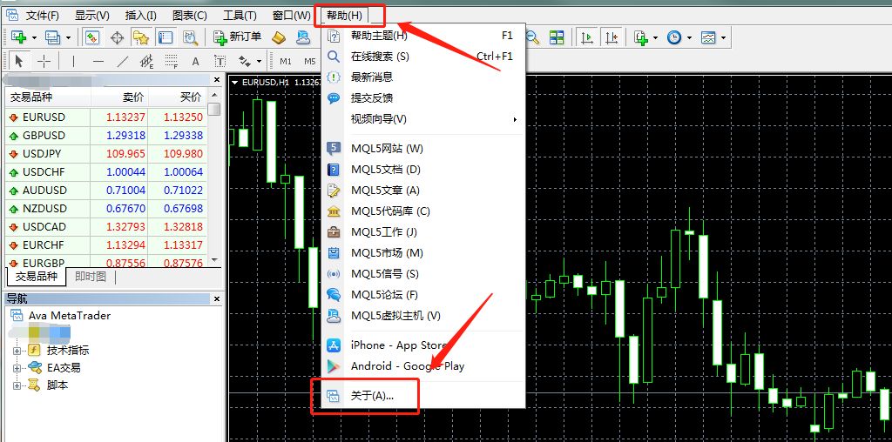
Task: Open the 文件(F) menu
Action: point(42,16)
